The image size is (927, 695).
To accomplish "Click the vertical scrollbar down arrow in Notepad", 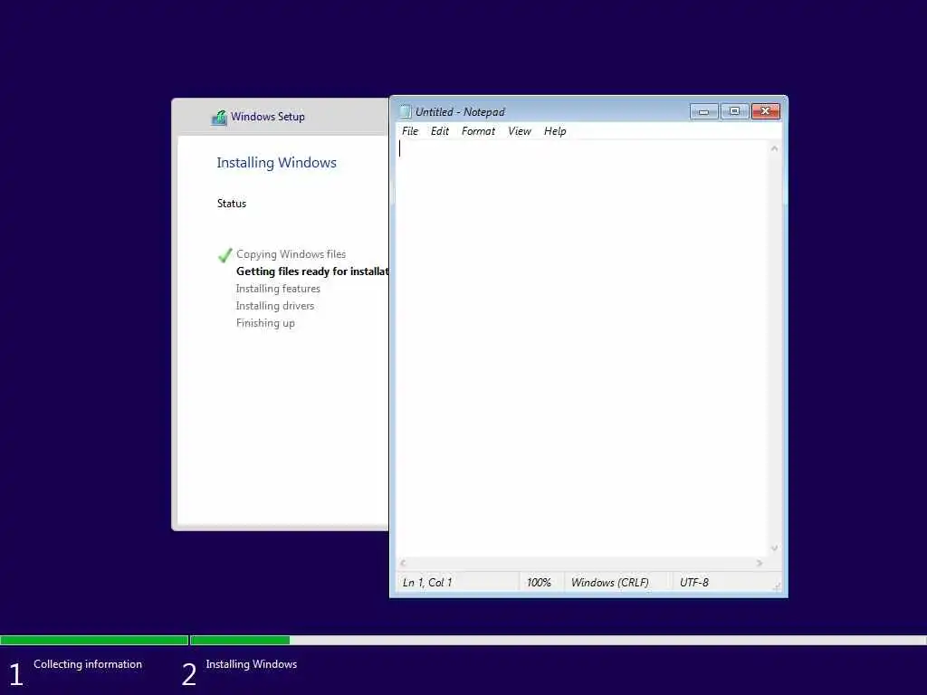I will tap(775, 548).
